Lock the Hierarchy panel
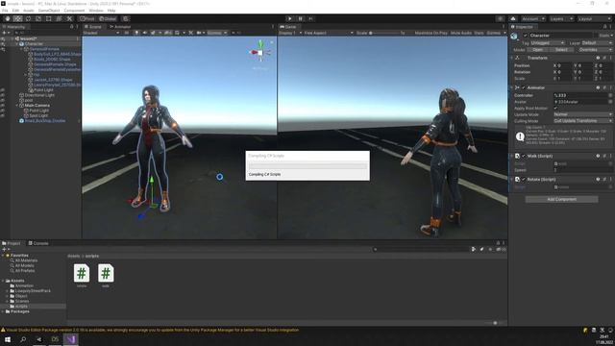615x346 pixels. [x=71, y=27]
